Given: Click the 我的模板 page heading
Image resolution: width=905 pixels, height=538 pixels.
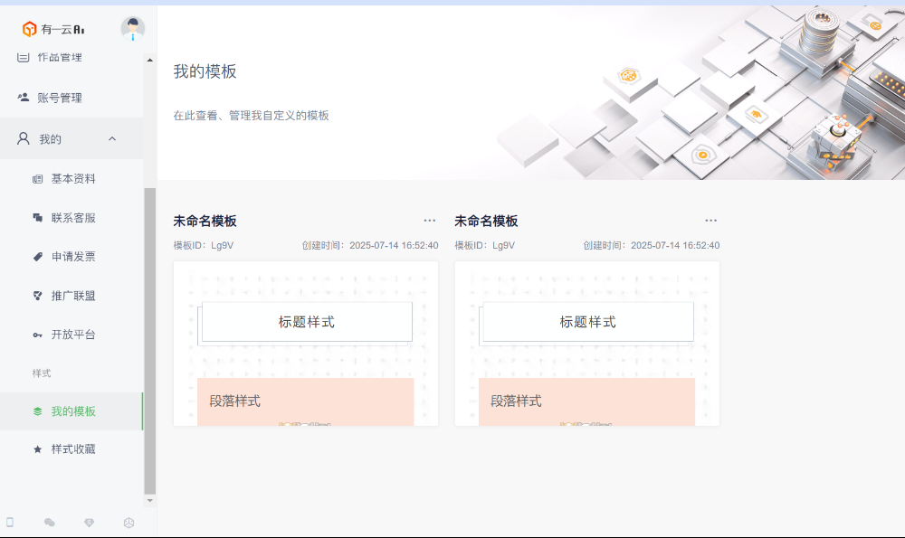Looking at the screenshot, I should click(205, 71).
